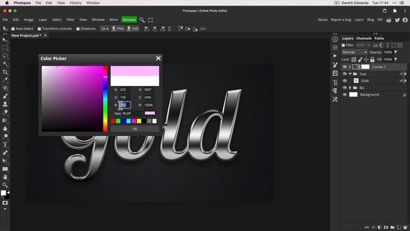Collapse the Text folder
Viewport: 410px width, 231px height.
point(350,74)
